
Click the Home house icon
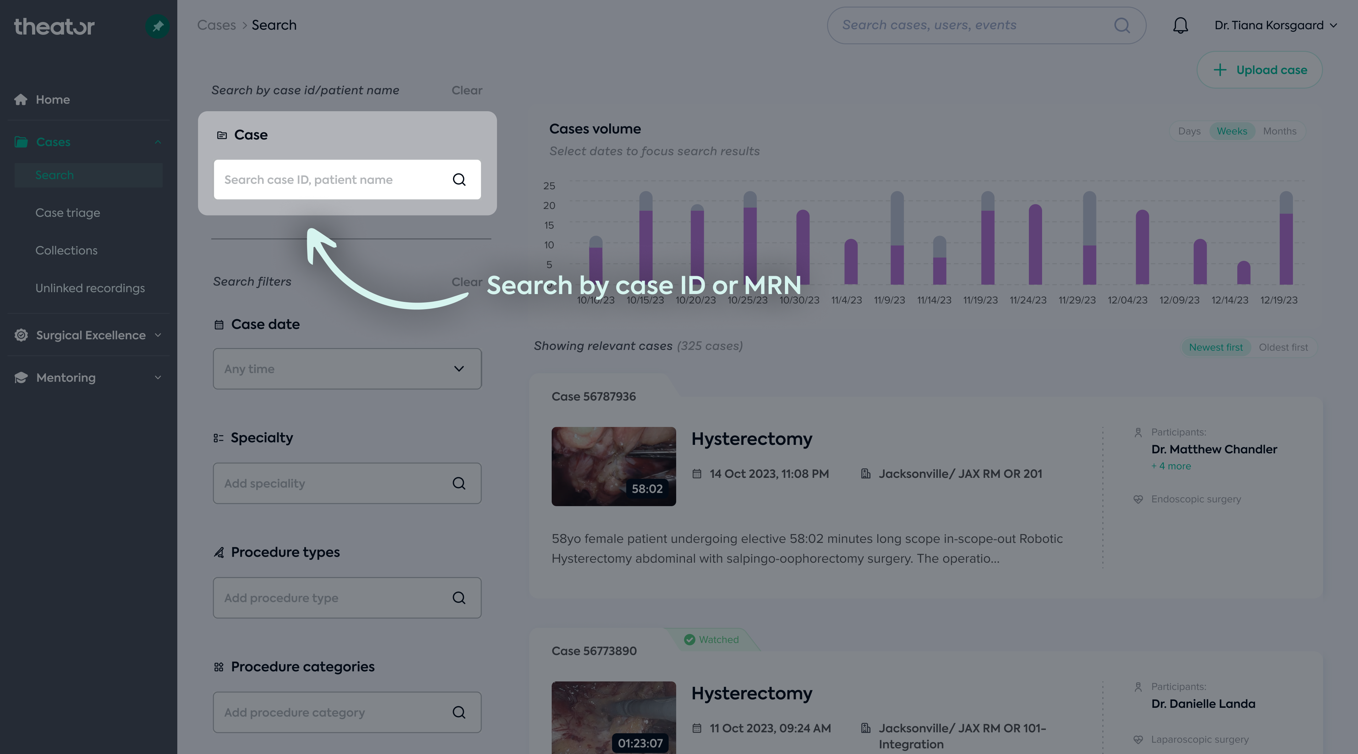(x=20, y=100)
